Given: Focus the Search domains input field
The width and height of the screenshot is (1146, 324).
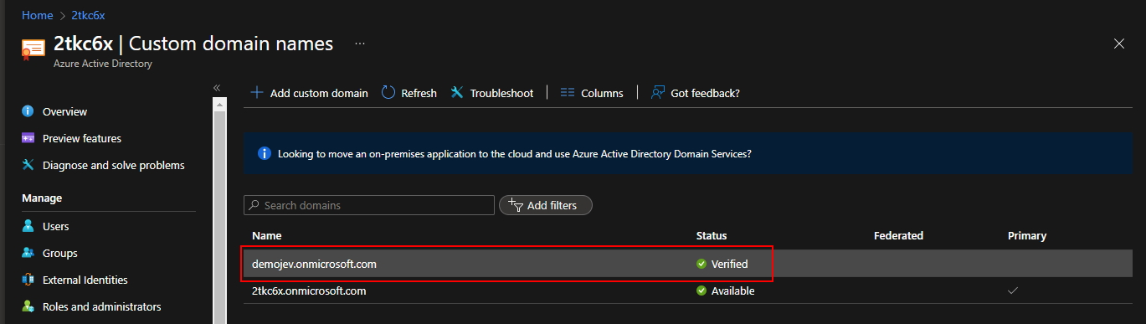Looking at the screenshot, I should (369, 205).
